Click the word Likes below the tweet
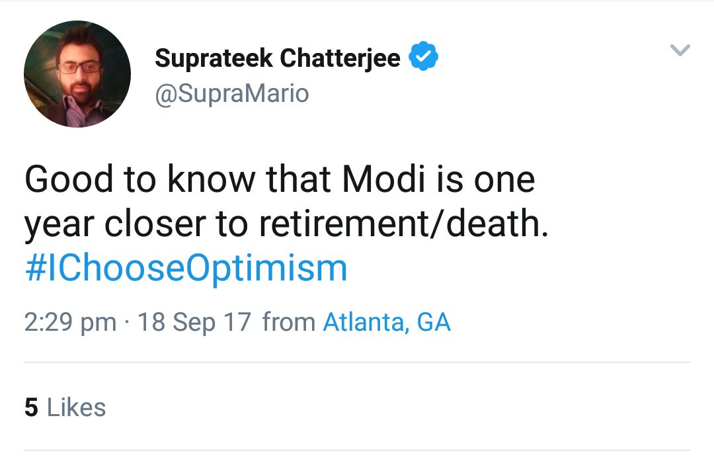This screenshot has height=473, width=714. coord(76,408)
